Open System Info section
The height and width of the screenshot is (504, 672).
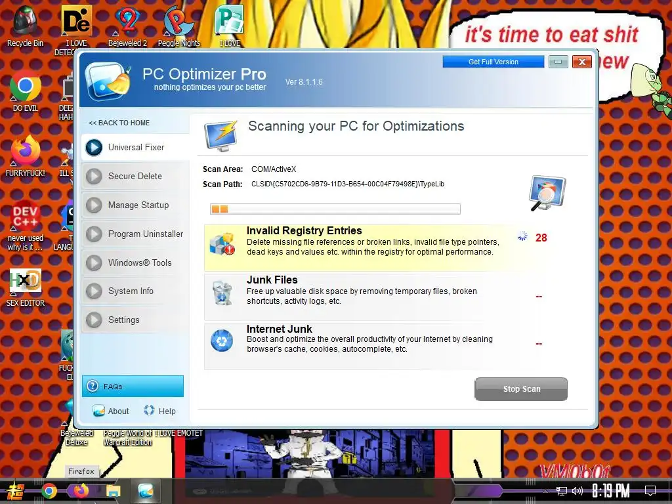[x=135, y=291]
